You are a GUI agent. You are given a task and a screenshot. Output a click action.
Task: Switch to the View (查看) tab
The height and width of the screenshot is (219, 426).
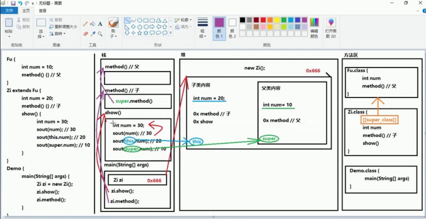43,10
